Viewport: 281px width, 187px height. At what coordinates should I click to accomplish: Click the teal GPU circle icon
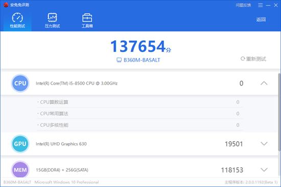(20, 144)
